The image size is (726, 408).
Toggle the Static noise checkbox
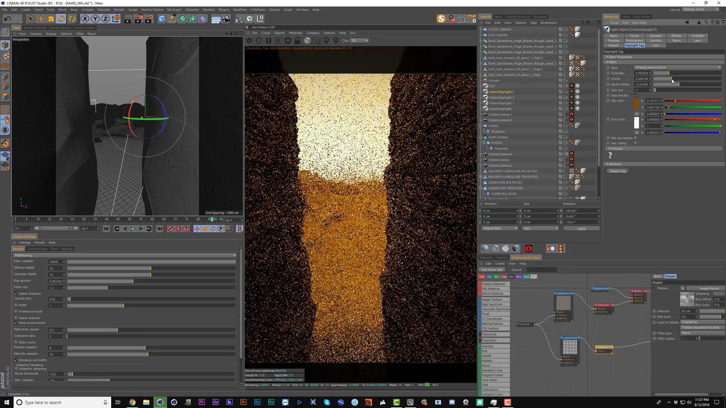(x=16, y=342)
